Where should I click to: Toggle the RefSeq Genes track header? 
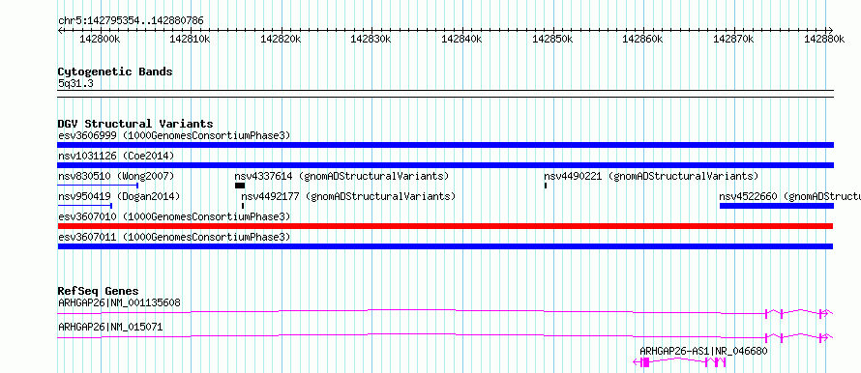[99, 291]
